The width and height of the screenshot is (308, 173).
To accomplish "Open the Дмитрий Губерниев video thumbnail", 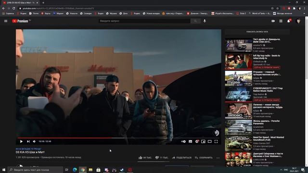I will coord(239,160).
